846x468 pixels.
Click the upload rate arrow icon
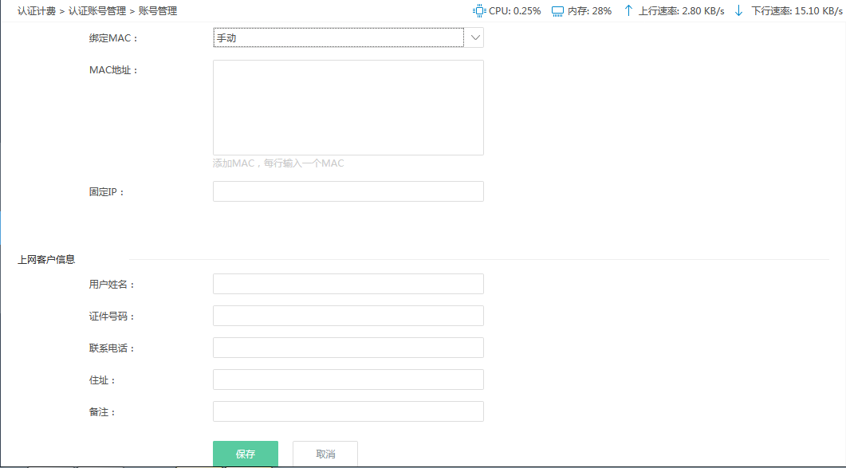point(628,11)
